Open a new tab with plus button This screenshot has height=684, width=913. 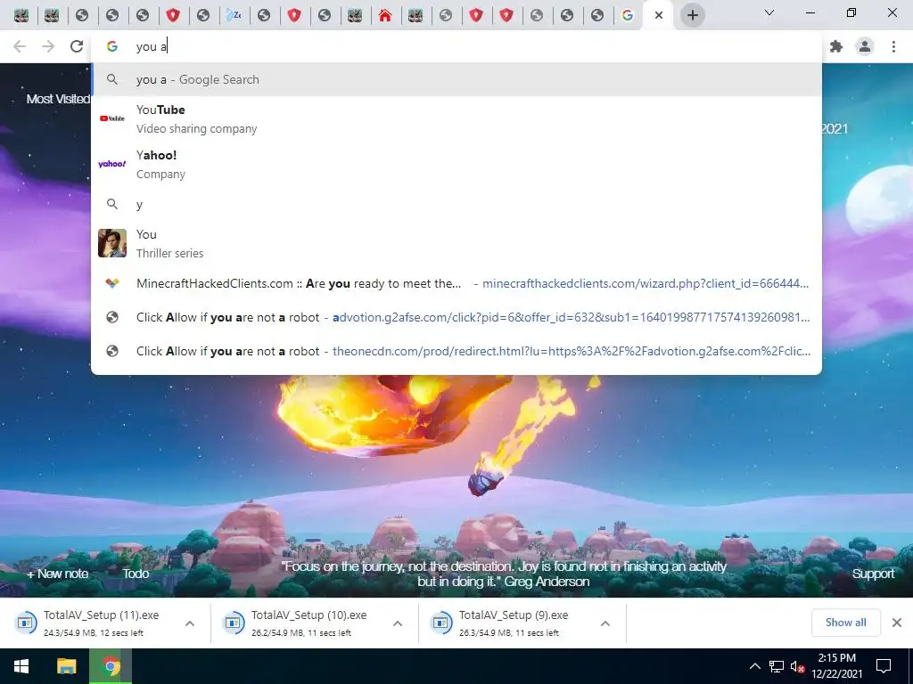(692, 15)
